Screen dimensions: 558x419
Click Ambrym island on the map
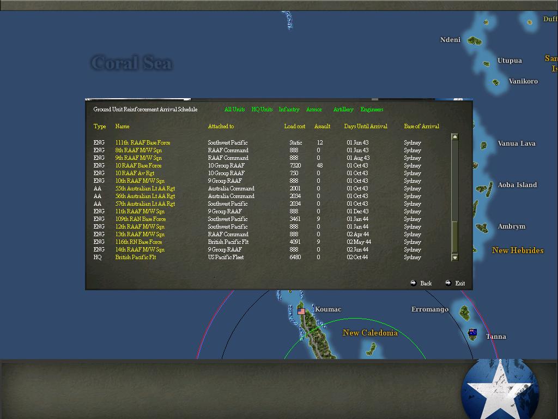pos(482,228)
